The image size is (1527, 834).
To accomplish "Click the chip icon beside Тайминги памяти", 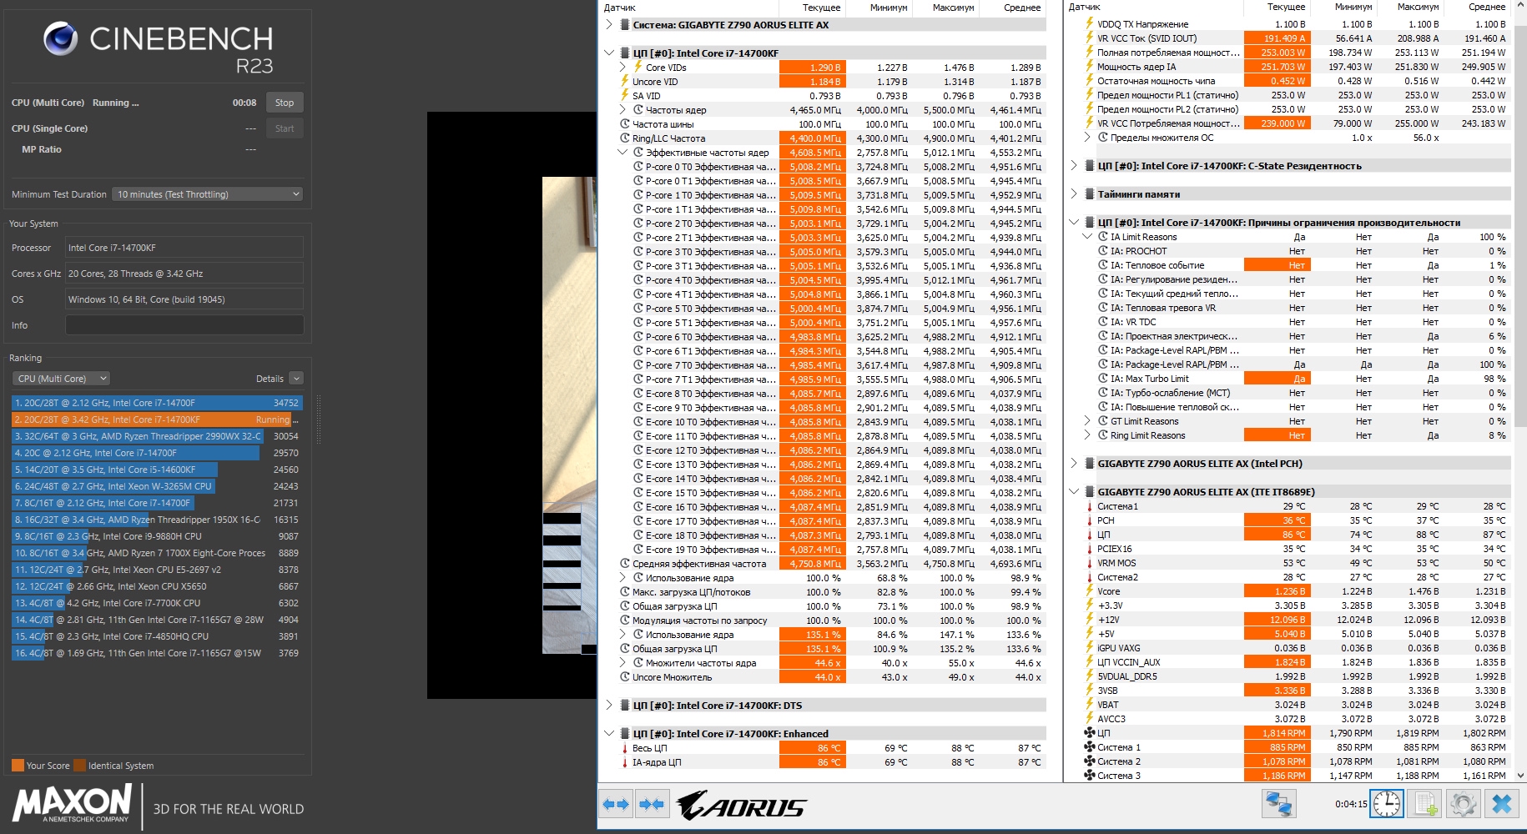I will 1090,194.
